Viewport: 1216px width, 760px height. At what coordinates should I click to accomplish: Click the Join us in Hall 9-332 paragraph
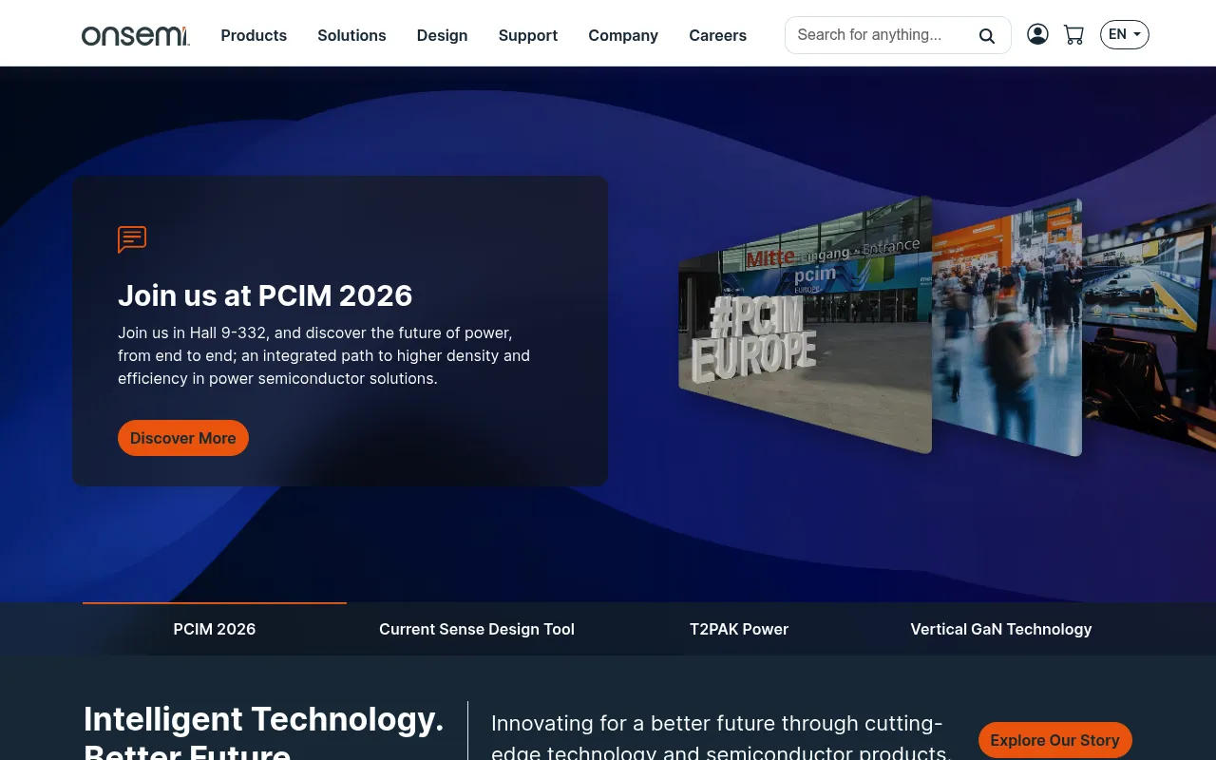(x=324, y=355)
